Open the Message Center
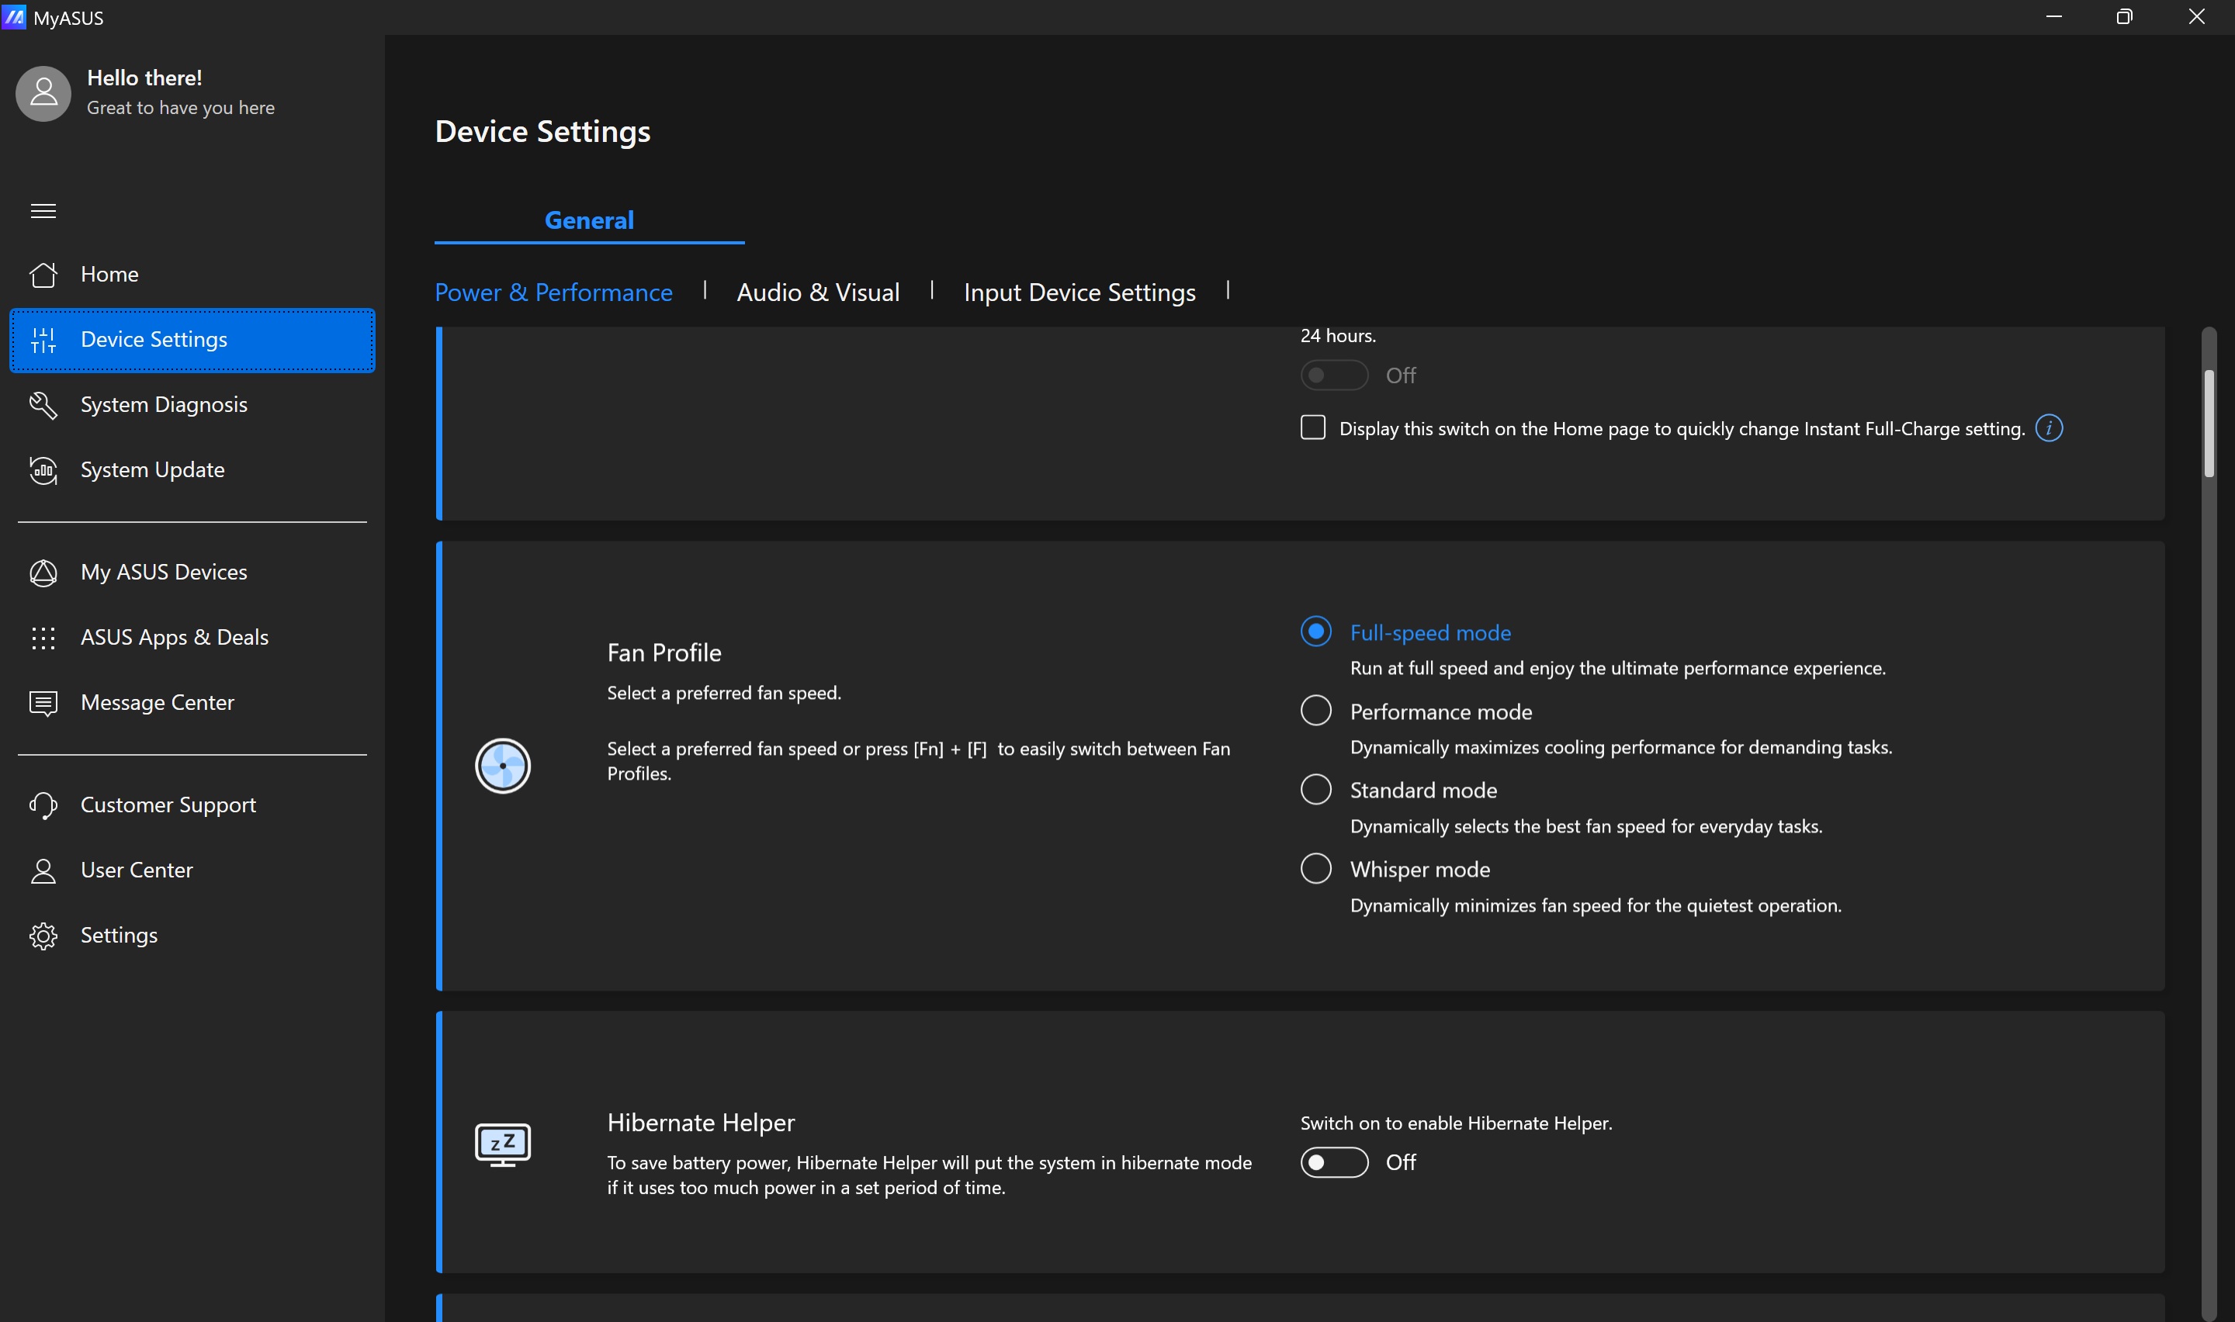The image size is (2235, 1322). [x=157, y=703]
